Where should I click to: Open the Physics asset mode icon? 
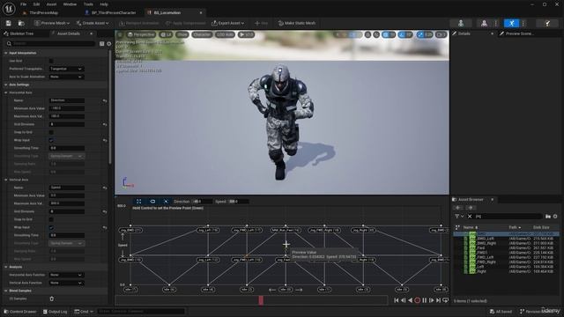(x=547, y=24)
